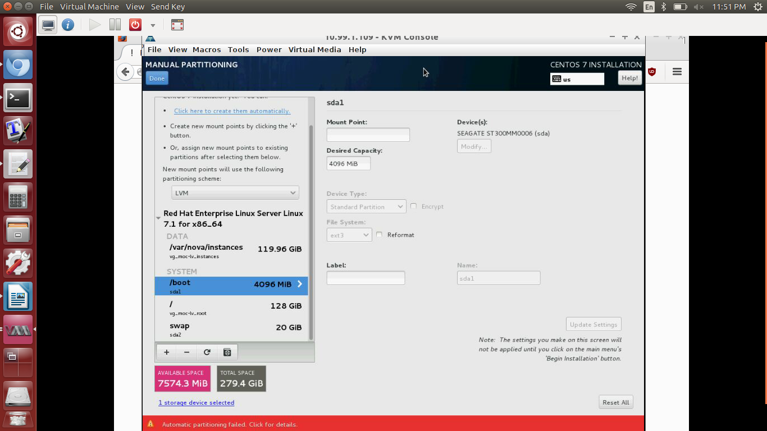Click the Wi-Fi network indicator
This screenshot has height=431, width=767.
coord(631,7)
